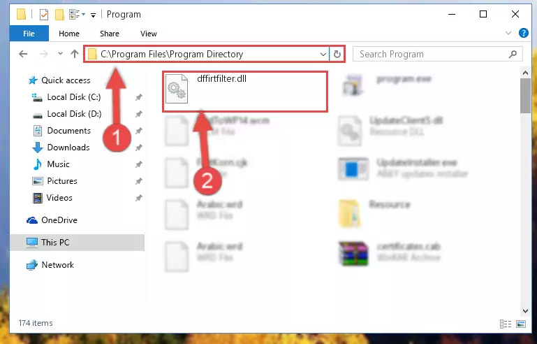This screenshot has height=344, width=537.
Task: Select This PC in the navigation pane
Action: 77,243
